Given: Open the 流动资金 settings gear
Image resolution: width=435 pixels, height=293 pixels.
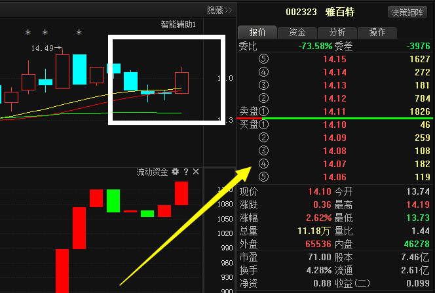Looking at the screenshot, I should [x=175, y=172].
